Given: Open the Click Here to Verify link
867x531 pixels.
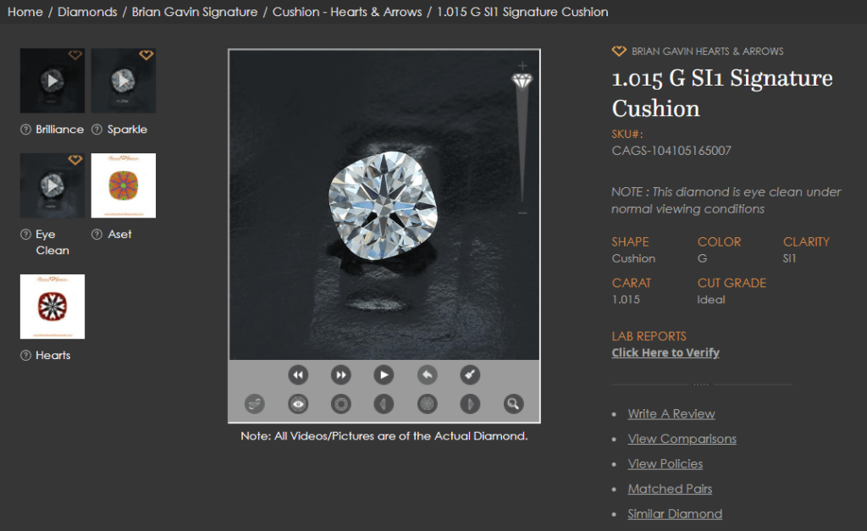Looking at the screenshot, I should click(x=665, y=352).
